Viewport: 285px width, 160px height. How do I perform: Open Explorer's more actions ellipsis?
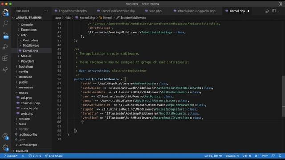coord(46,11)
